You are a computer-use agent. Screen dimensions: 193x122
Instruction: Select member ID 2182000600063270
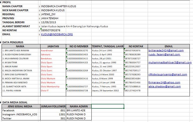coord(79,50)
